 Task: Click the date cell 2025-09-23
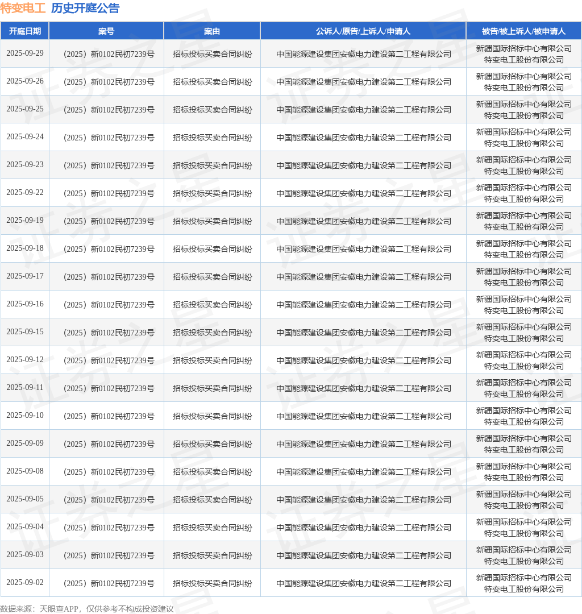[25, 164]
